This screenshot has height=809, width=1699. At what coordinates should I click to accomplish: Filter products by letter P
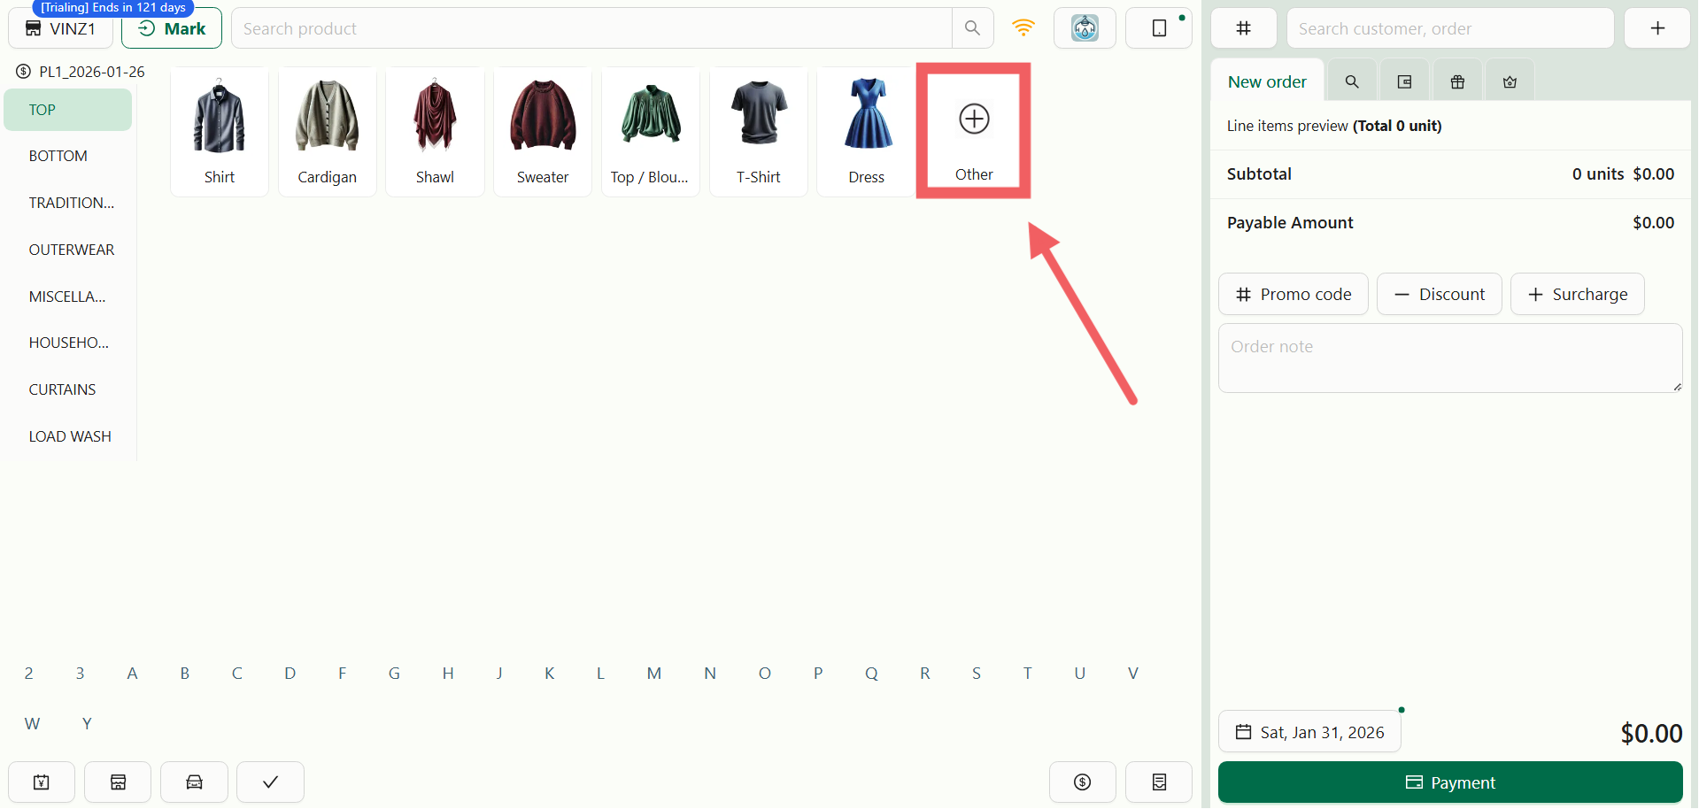tap(818, 674)
